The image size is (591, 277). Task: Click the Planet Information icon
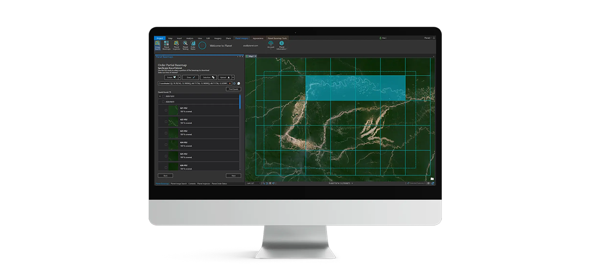click(282, 45)
